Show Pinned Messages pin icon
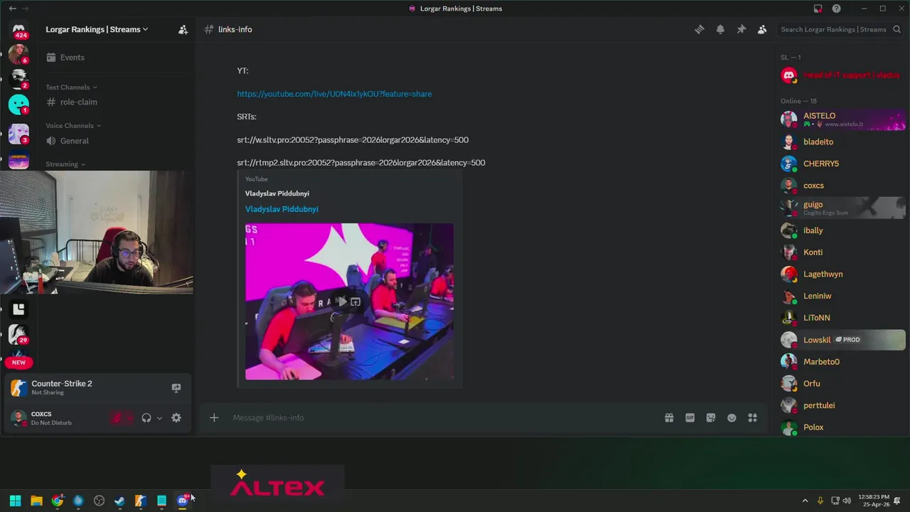This screenshot has height=512, width=910. [x=741, y=29]
